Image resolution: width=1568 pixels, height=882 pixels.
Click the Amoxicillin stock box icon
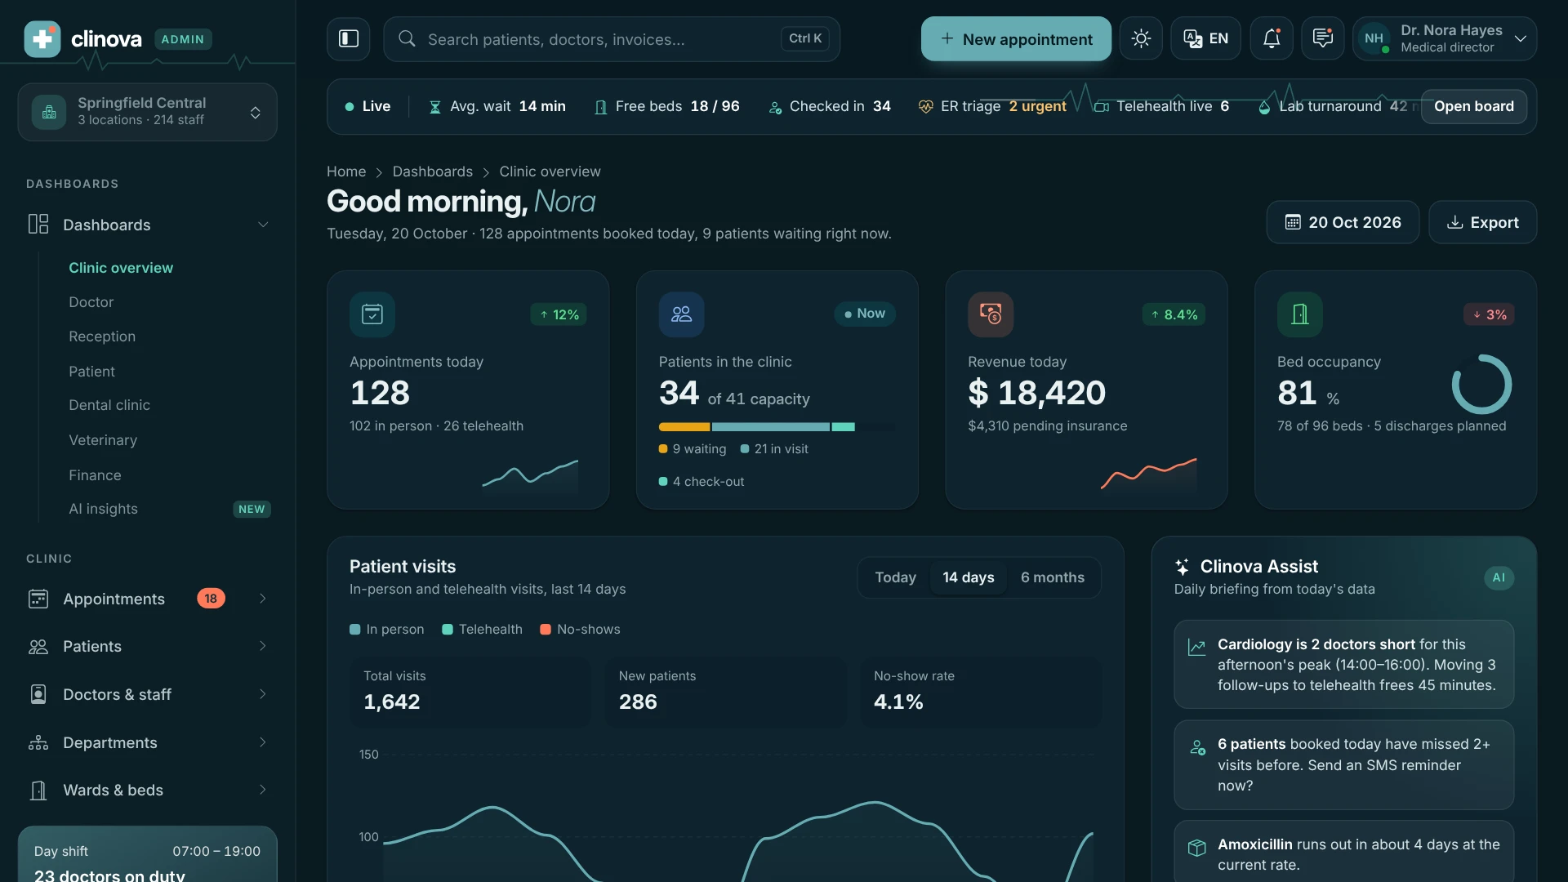(x=1196, y=848)
